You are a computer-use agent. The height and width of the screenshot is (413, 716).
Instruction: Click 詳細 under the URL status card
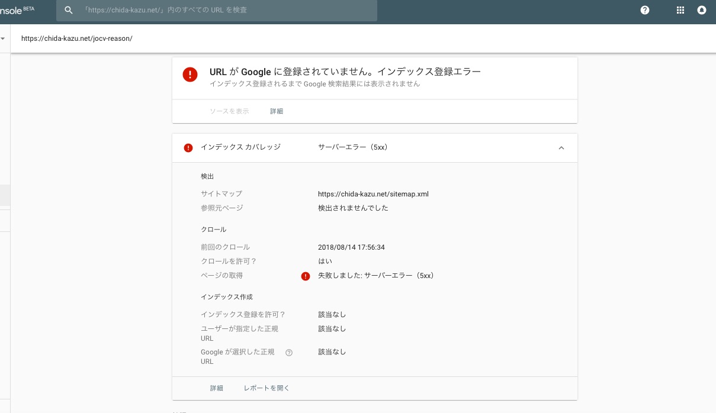point(277,111)
